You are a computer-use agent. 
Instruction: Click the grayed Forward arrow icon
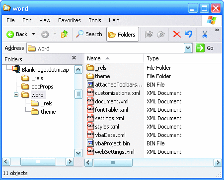[x=45, y=35]
